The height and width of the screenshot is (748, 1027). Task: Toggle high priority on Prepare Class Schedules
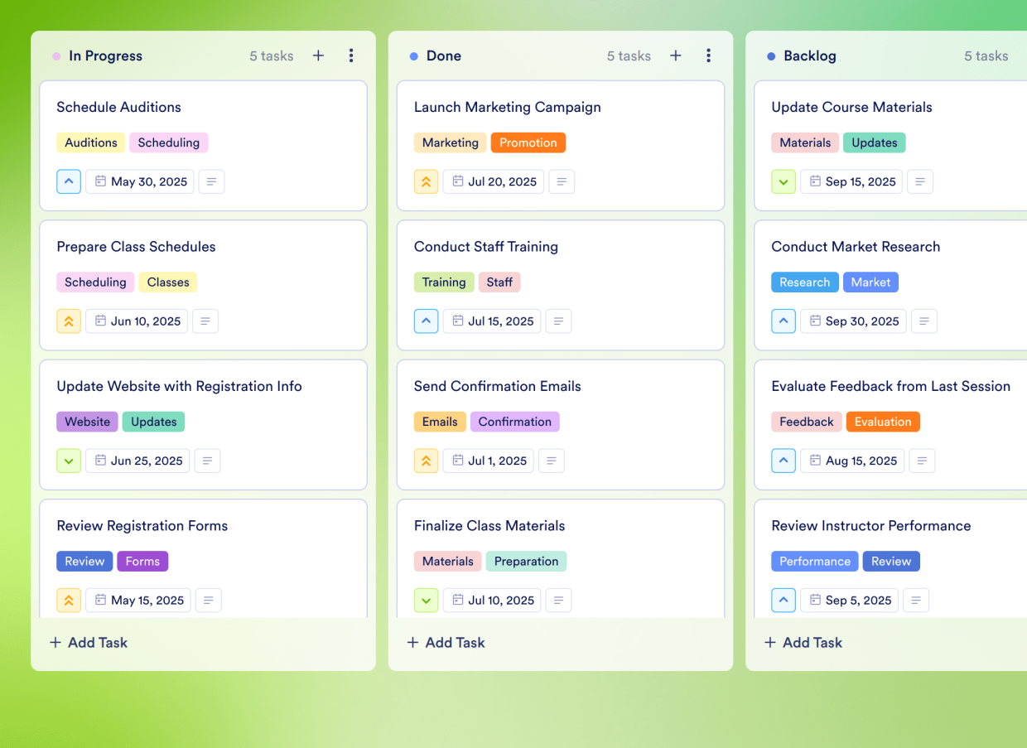[x=69, y=321]
